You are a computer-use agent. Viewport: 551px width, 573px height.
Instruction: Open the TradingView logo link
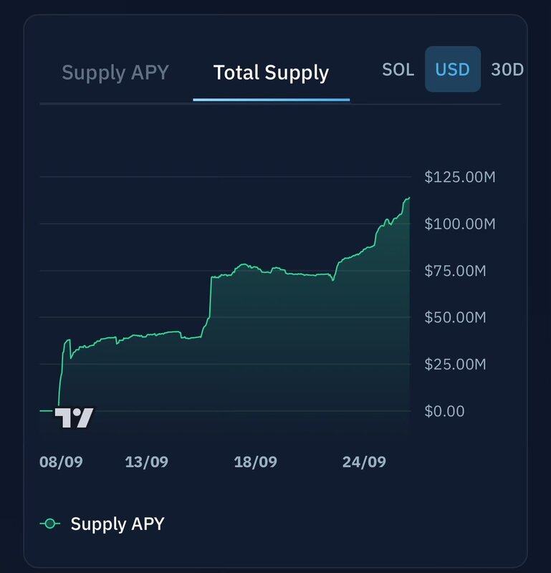pos(74,418)
